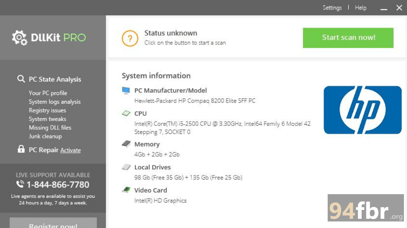The height and width of the screenshot is (228, 407).
Task: Click the Video Card icon
Action: coord(126,190)
